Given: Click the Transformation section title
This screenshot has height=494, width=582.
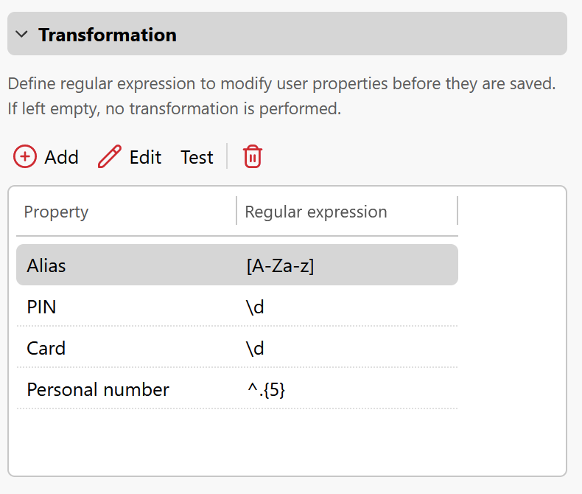Looking at the screenshot, I should click(x=108, y=34).
